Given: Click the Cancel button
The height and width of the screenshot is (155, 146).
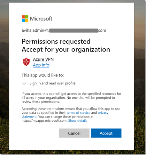Looking at the screenshot, I should [74, 133].
